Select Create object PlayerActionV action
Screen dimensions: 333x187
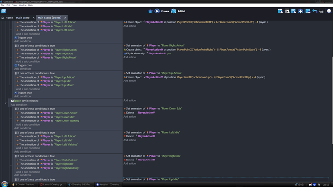point(194,77)
